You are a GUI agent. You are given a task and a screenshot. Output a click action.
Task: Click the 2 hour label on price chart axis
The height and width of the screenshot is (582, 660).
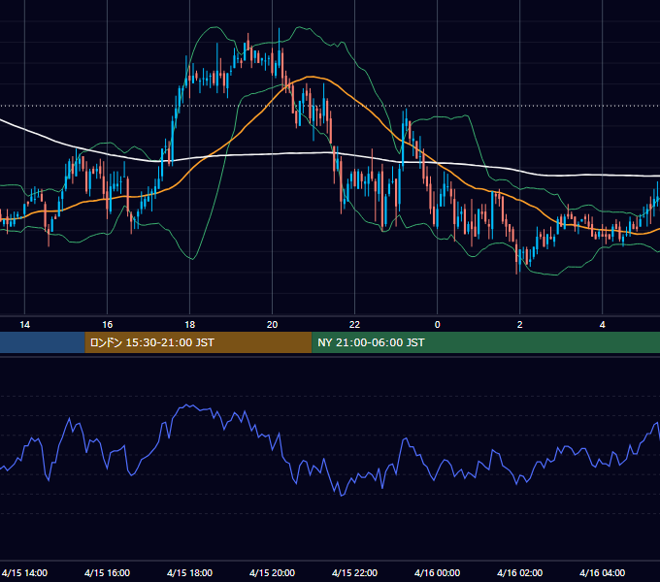point(520,325)
